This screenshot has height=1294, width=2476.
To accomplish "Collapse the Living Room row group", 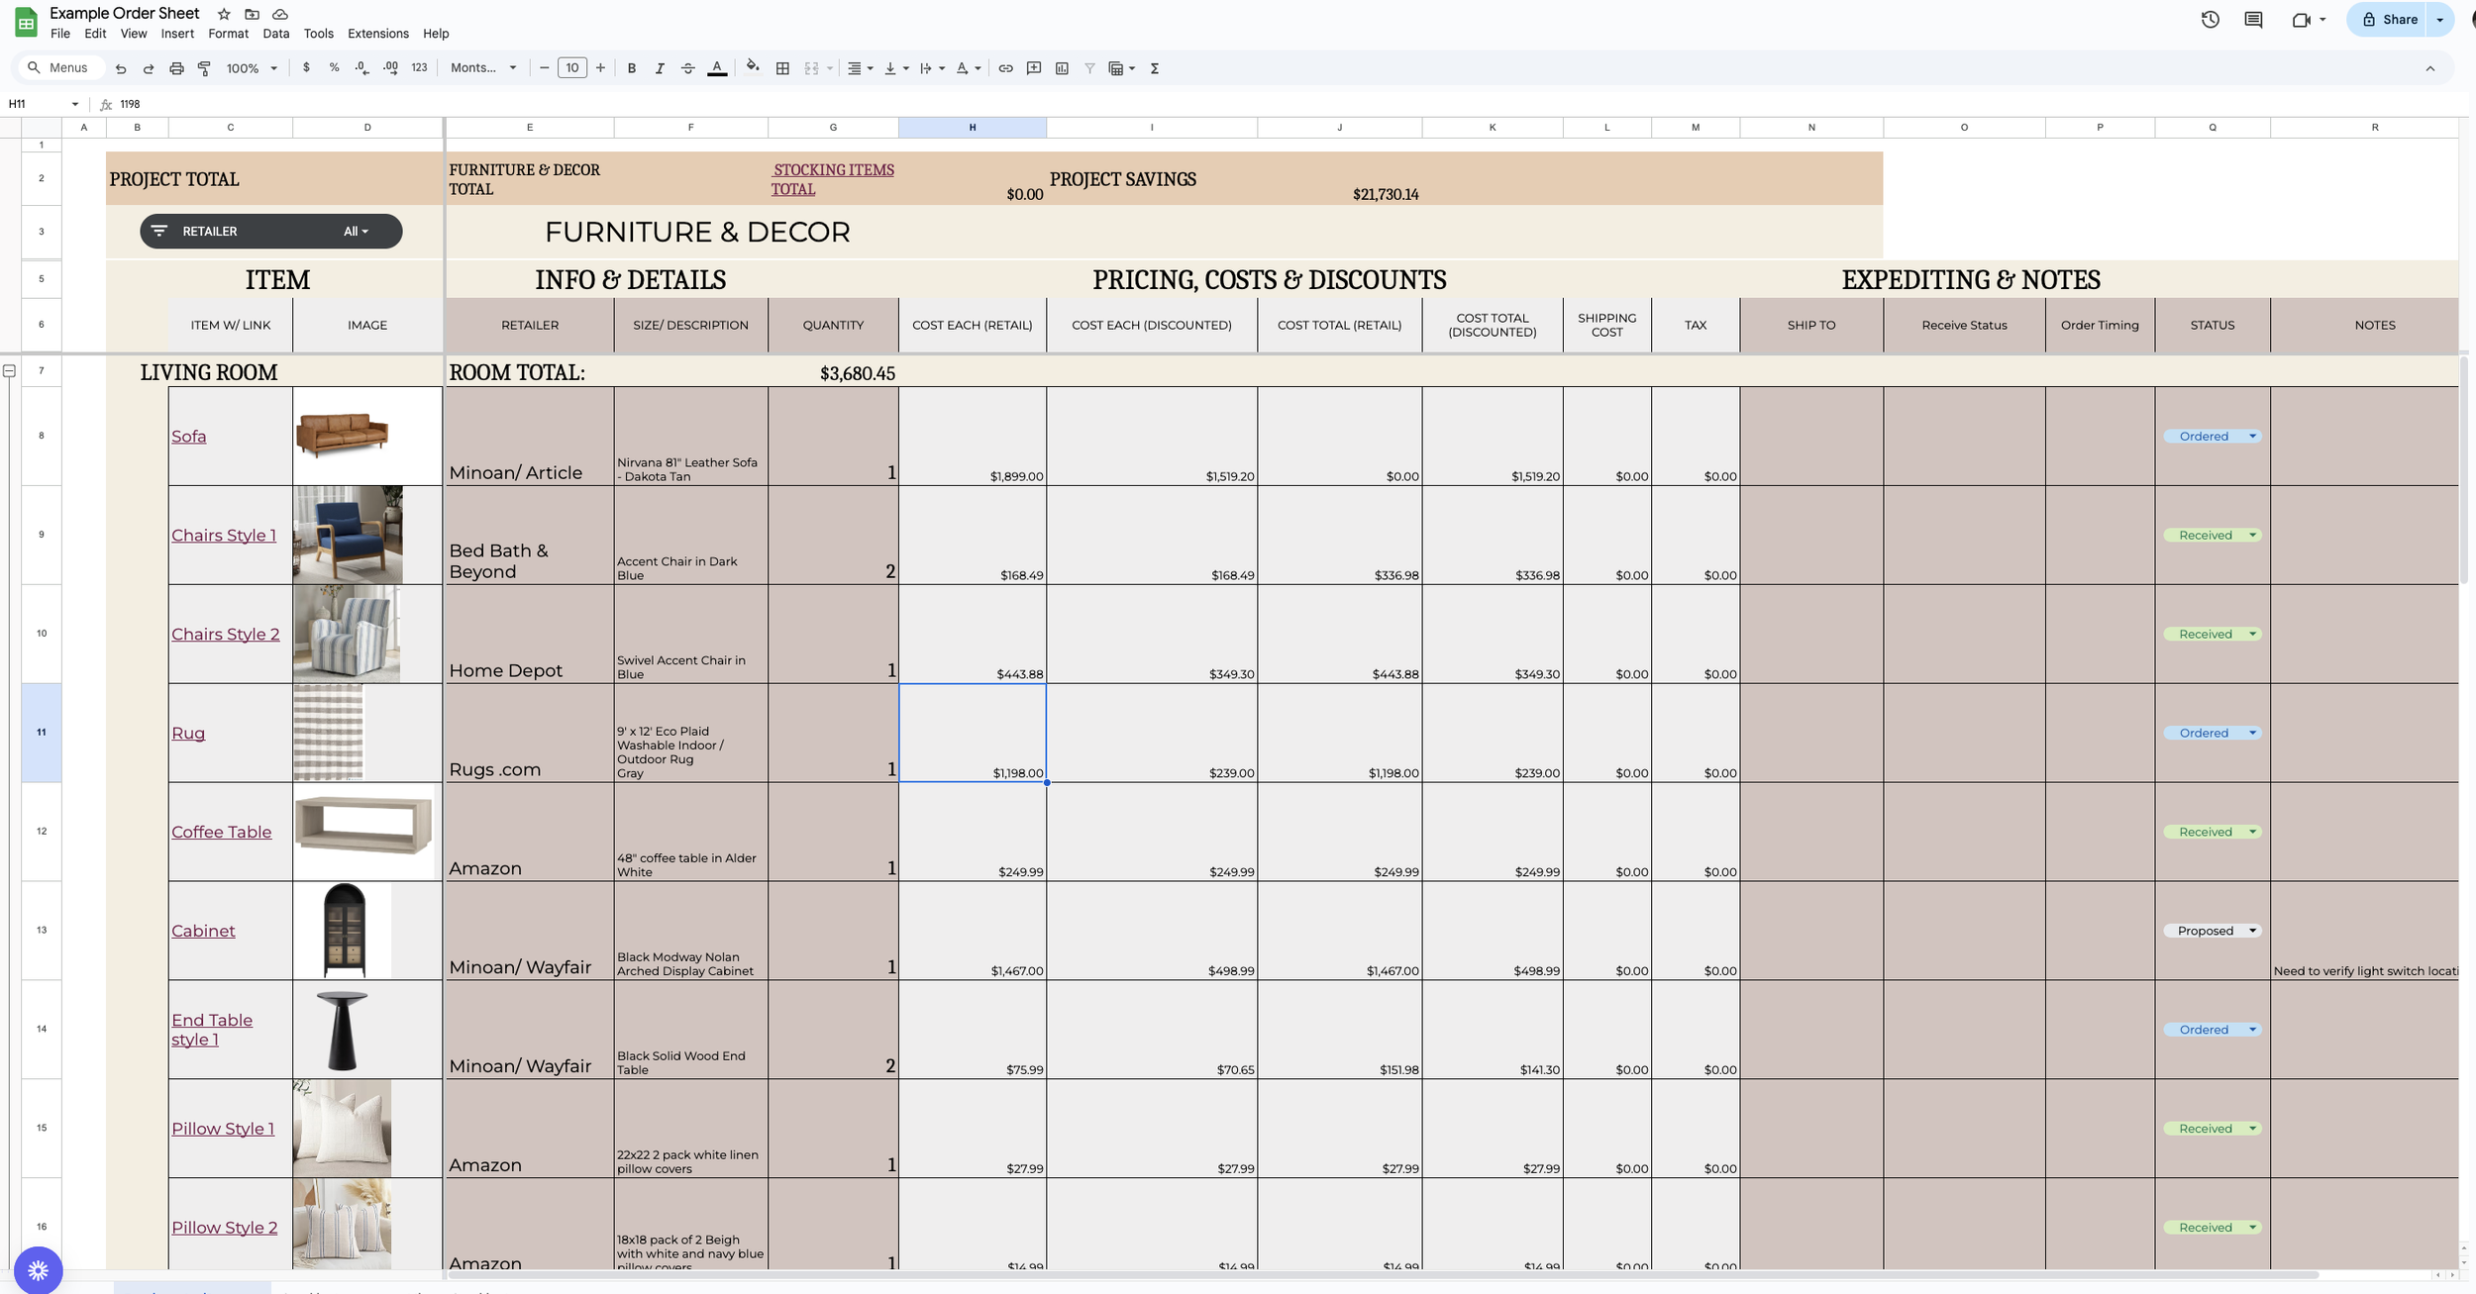I will click(9, 371).
